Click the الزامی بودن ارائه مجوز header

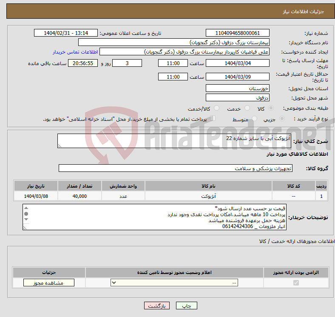point(296,272)
